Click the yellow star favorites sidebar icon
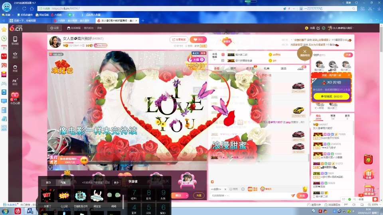 (4, 29)
